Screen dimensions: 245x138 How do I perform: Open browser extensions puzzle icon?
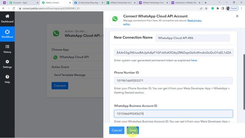click(217, 8)
